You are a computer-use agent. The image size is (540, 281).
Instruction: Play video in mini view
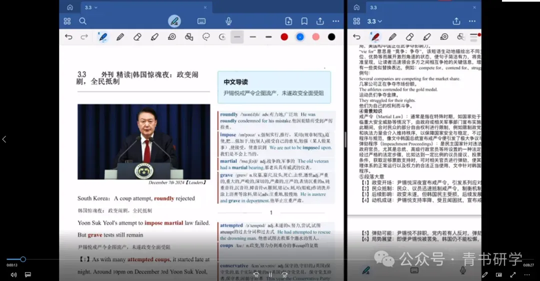tap(498, 275)
